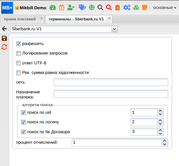Click the orange sticky note icon

145,8
